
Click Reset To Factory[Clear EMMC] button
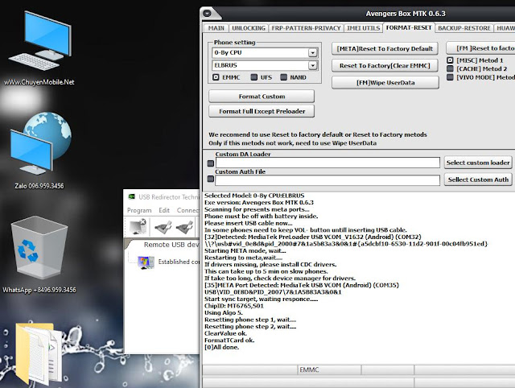tap(385, 66)
